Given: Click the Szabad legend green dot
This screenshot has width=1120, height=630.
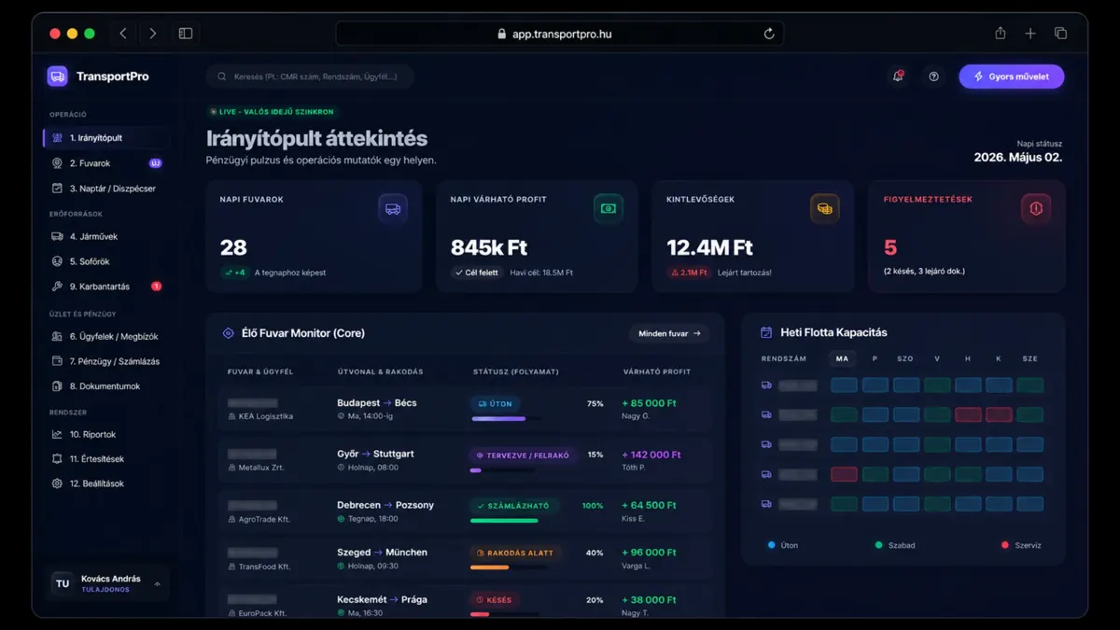Looking at the screenshot, I should pos(879,545).
